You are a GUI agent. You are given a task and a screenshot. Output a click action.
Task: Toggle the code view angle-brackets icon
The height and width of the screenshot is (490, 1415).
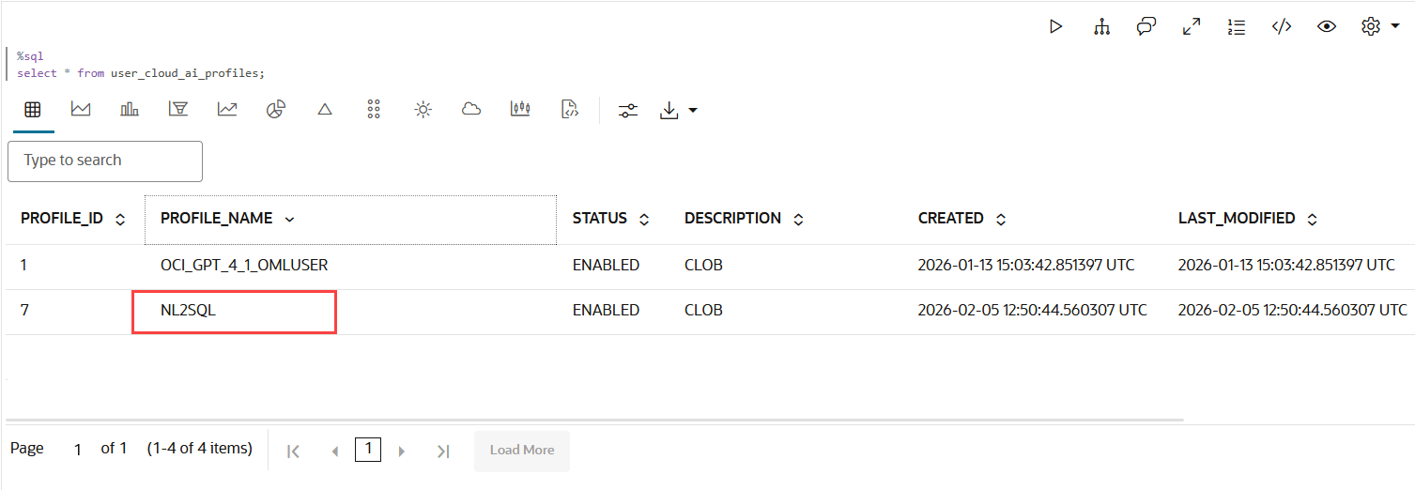[x=1282, y=26]
